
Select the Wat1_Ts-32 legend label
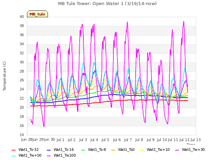point(29,150)
